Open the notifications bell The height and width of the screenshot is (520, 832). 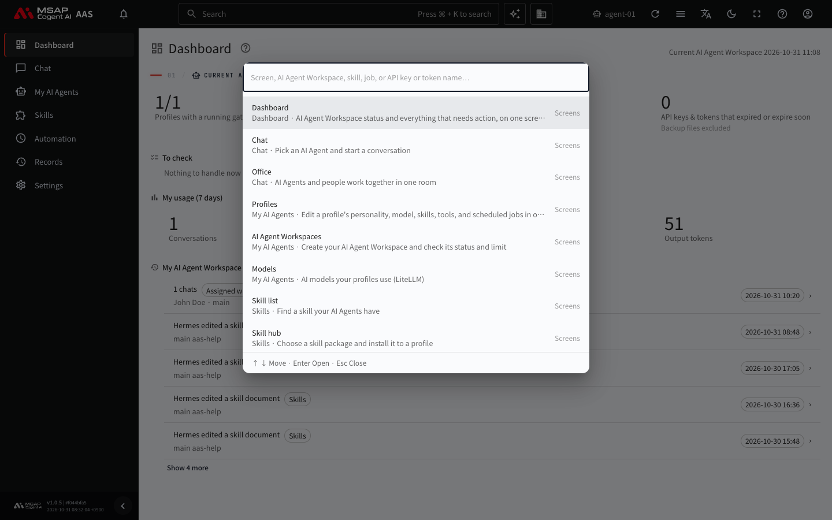124,14
